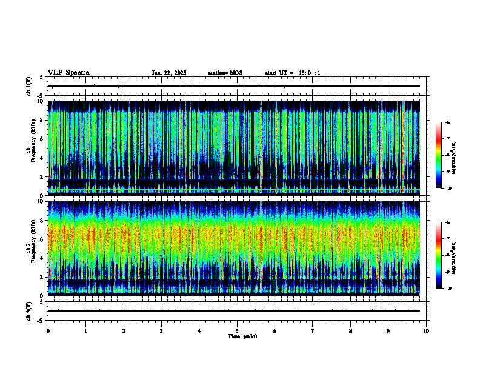Screen dimensions: 480x371
Task: Click the ch.2 colorbar "log(PSD)" label
Action: [453, 258]
